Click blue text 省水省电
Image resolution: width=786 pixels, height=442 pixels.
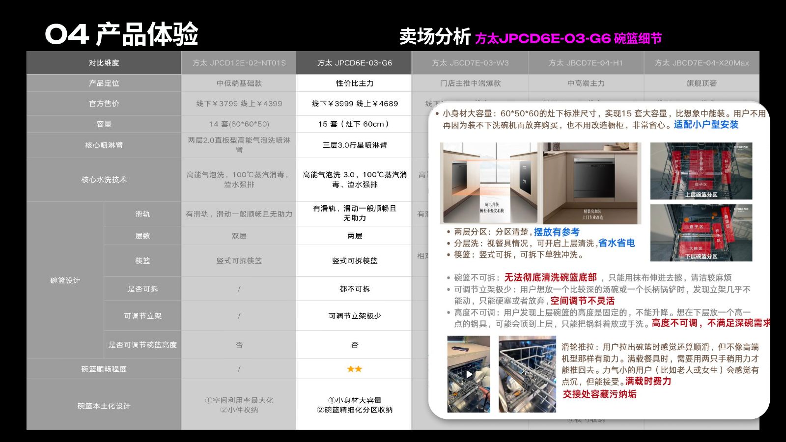click(617, 243)
